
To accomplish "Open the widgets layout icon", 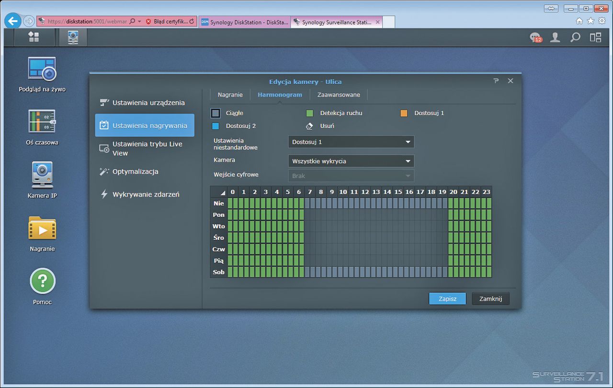I will coord(595,37).
